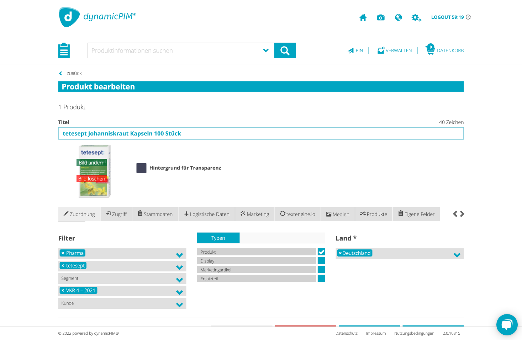
Task: Expand the Kunde filter dropdown
Action: (x=179, y=304)
